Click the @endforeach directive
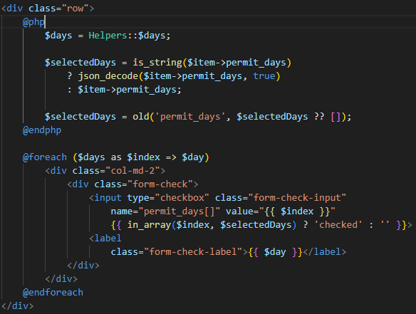Screen dimensions: 416x314 pyautogui.click(x=53, y=293)
